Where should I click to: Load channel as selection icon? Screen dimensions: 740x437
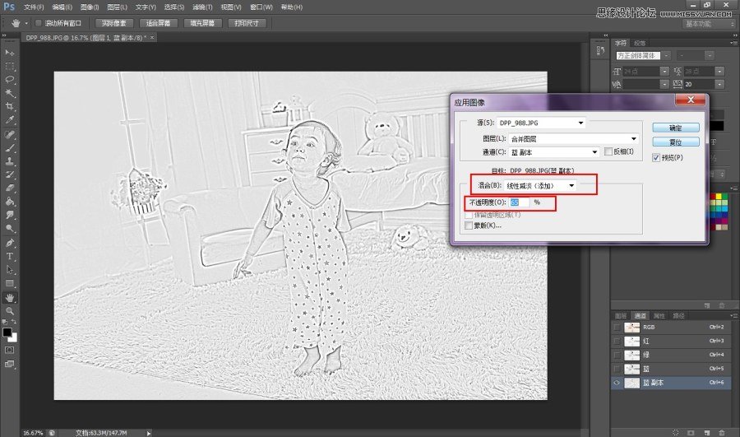pos(676,432)
